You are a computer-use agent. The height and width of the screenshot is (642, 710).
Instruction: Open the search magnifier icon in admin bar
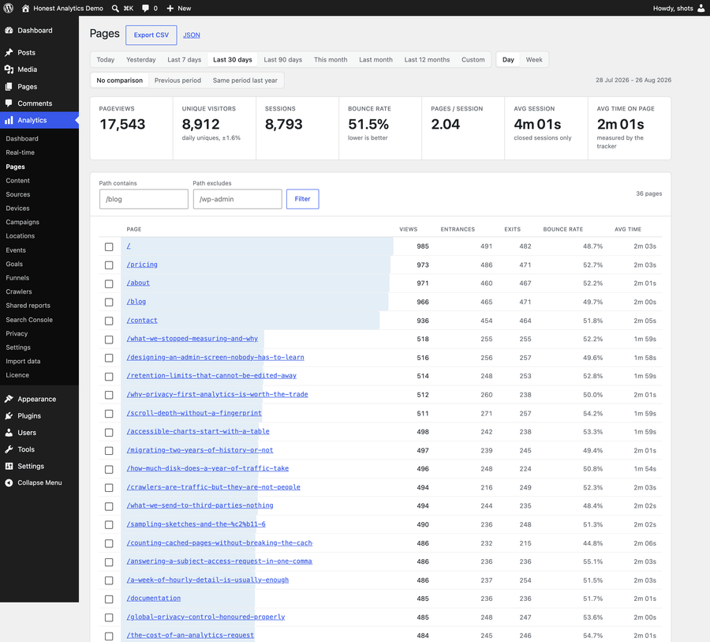(x=115, y=8)
